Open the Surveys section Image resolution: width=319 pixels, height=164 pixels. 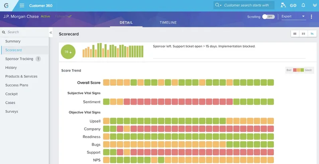pos(12,112)
